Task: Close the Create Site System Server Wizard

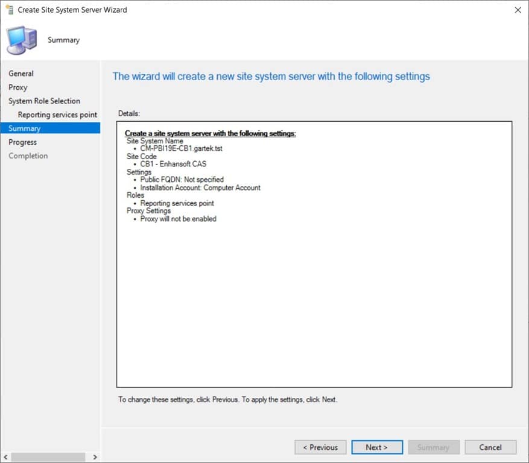Action: tap(517, 10)
